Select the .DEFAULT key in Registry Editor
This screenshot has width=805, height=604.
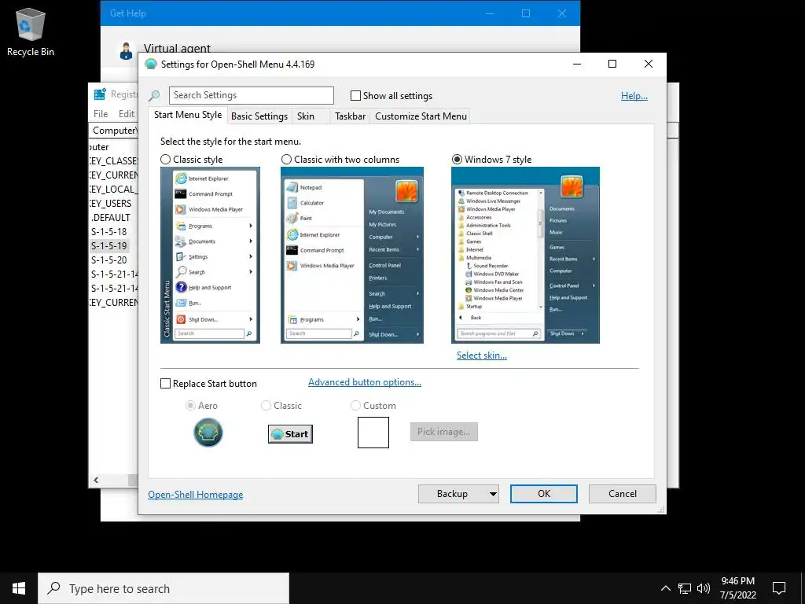click(110, 218)
